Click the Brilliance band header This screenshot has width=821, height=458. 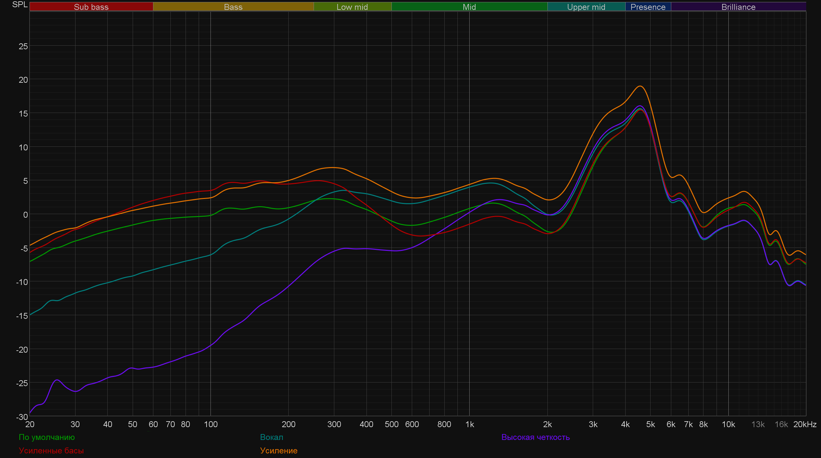tap(738, 7)
